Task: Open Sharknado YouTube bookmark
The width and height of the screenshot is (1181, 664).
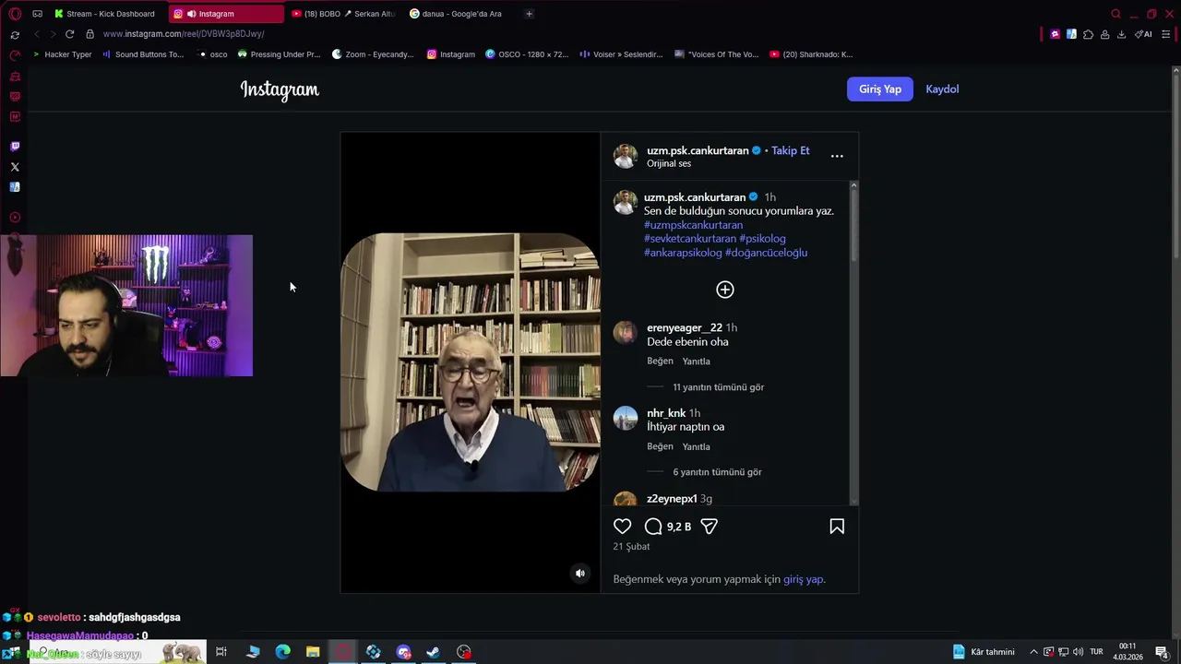Action: 811,54
